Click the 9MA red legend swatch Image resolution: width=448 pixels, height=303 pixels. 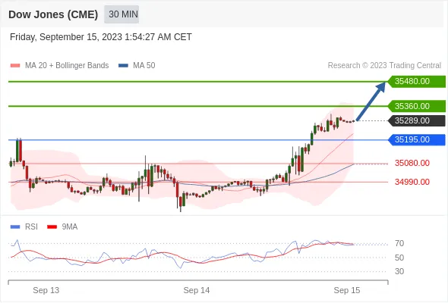[52, 227]
